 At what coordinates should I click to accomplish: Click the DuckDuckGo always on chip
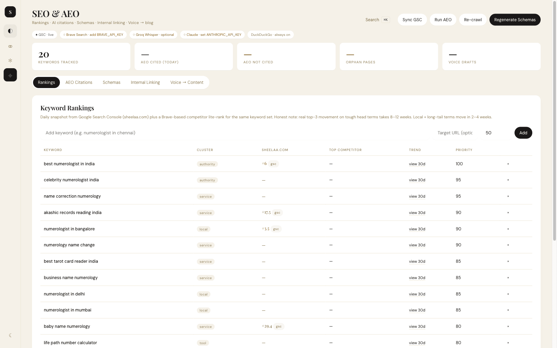tap(270, 35)
